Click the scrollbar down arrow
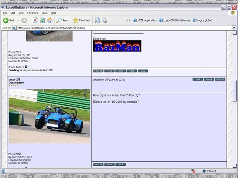Image resolution: width=238 pixels, height=178 pixels. tap(235, 165)
